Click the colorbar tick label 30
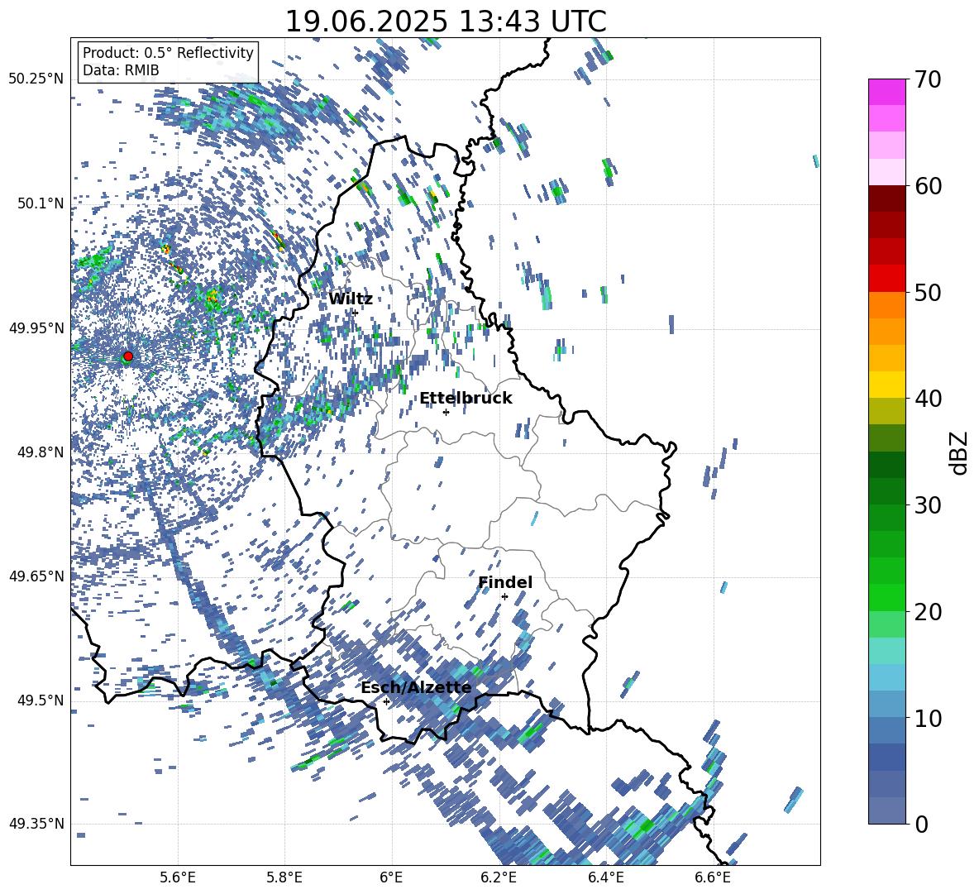The width and height of the screenshot is (979, 894). tap(928, 505)
